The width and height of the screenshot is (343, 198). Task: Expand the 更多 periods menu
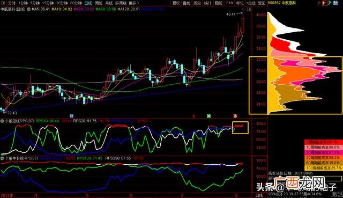pos(133,3)
